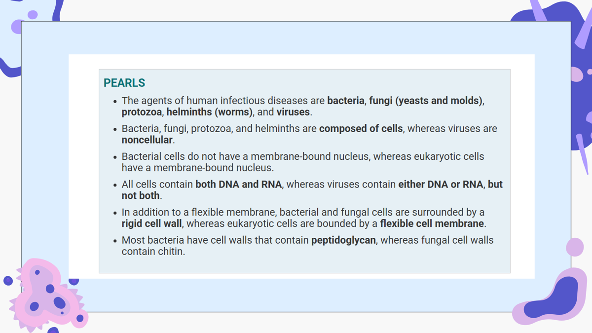This screenshot has width=592, height=333.
Task: Click the bold phrase "flexible cell membrane"
Action: (432, 224)
